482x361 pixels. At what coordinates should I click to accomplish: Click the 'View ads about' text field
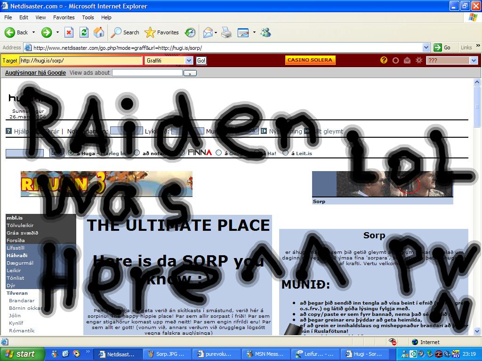pyautogui.click(x=147, y=73)
